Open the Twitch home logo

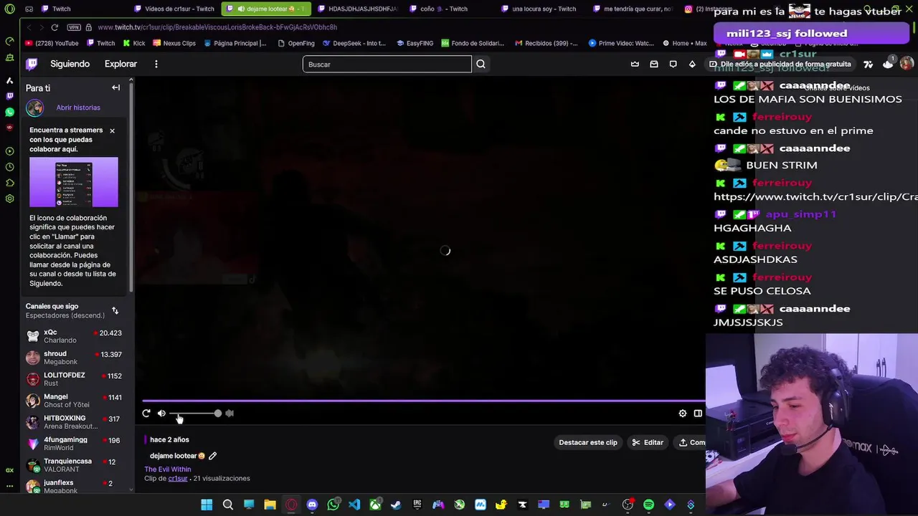(x=32, y=64)
